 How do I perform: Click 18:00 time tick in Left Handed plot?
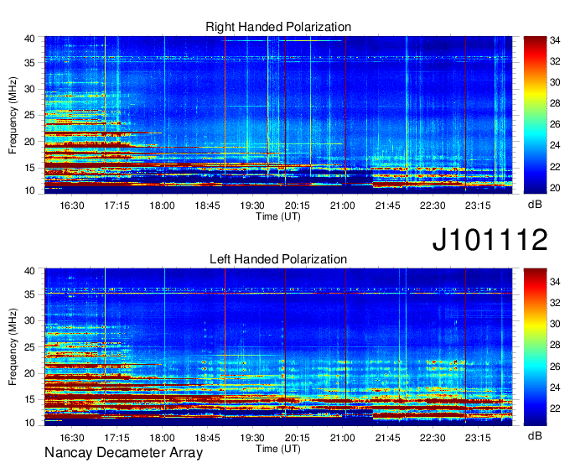[162, 438]
